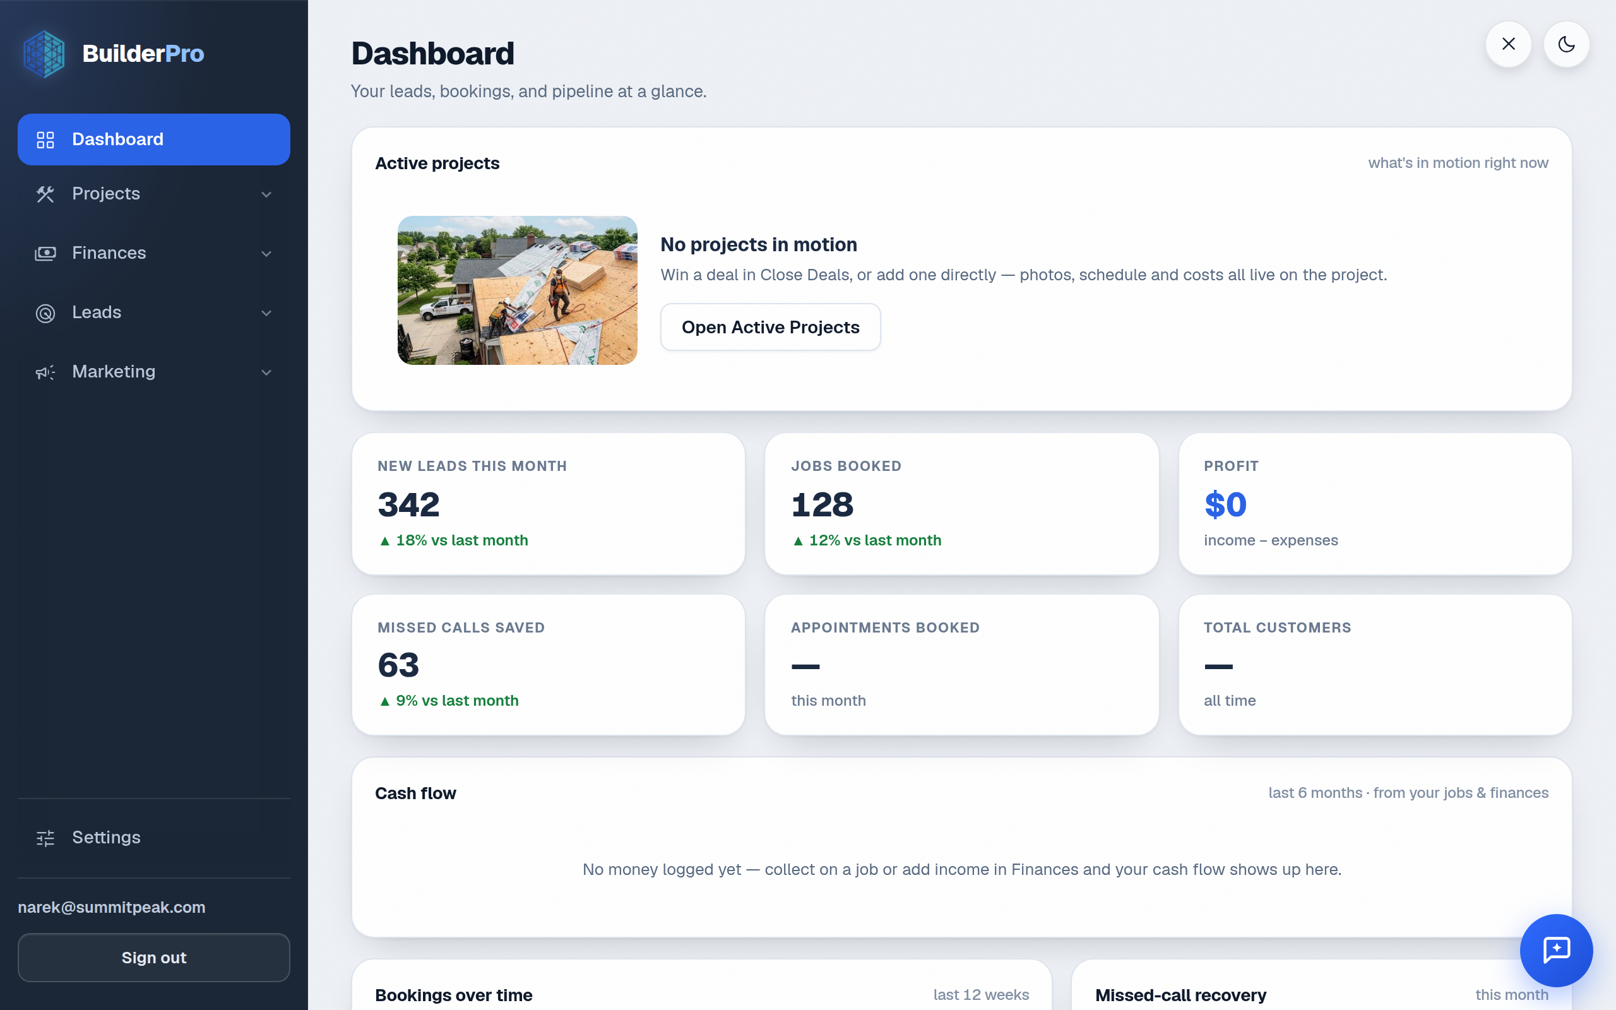Expand the Projects menu chevron
1616x1010 pixels.
(266, 194)
